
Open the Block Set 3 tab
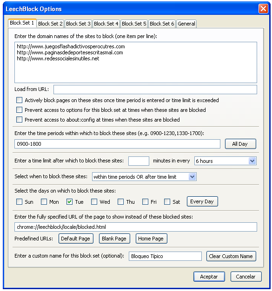pos(78,24)
